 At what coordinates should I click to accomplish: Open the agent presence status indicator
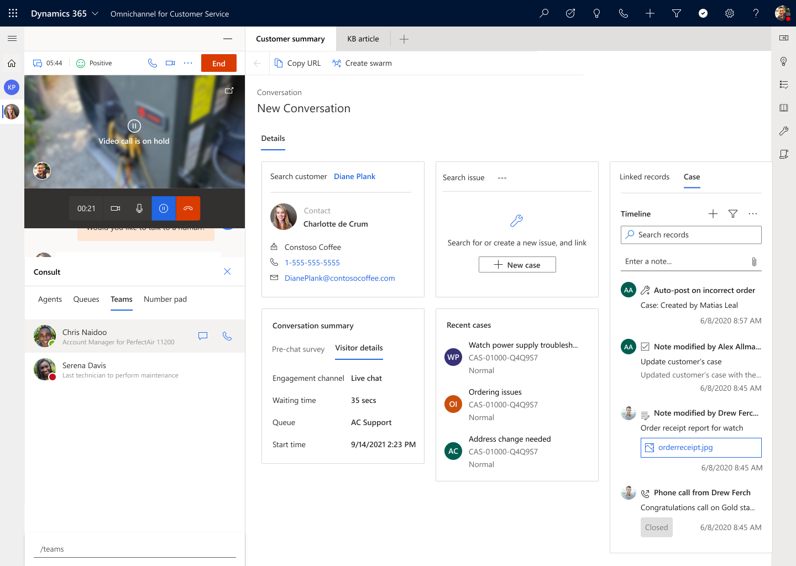click(x=703, y=13)
